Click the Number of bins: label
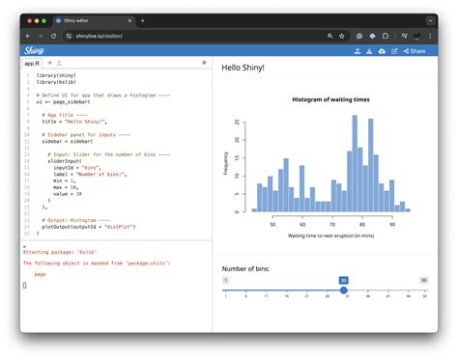The height and width of the screenshot is (359, 458). tap(245, 268)
